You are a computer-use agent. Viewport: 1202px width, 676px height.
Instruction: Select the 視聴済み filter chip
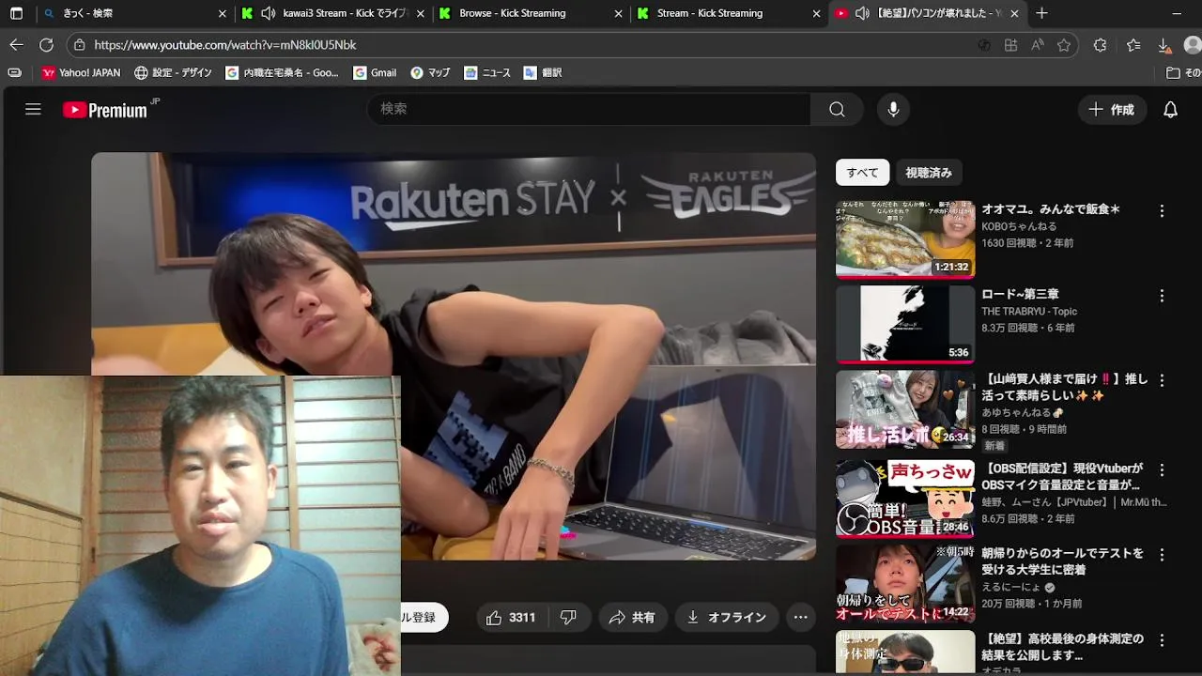coord(929,173)
